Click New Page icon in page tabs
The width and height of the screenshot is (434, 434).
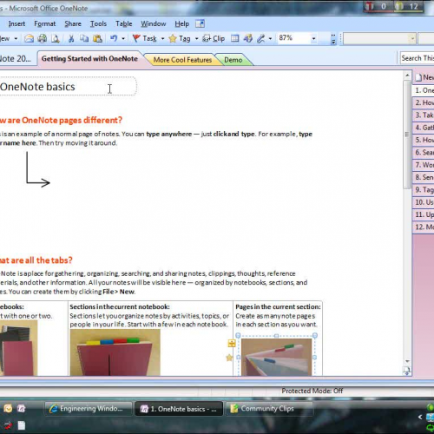coord(418,77)
